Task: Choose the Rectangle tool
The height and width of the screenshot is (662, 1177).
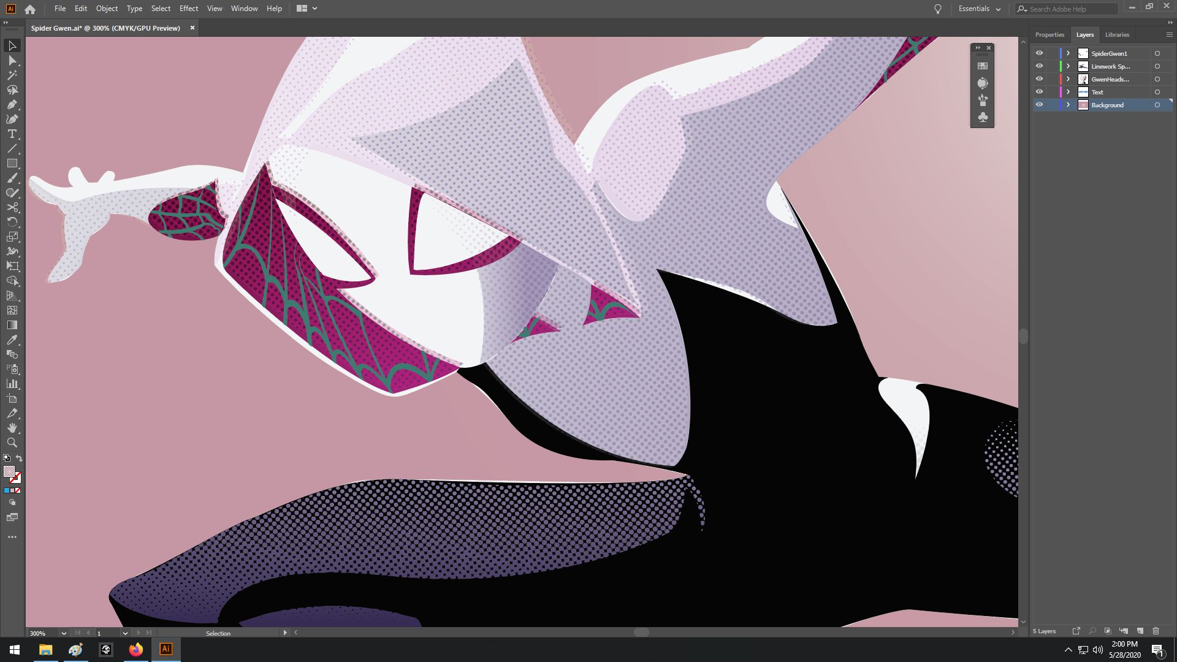Action: (x=12, y=164)
